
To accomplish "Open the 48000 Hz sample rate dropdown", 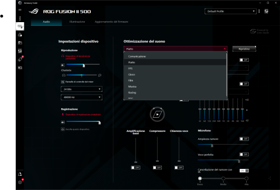I will coord(81,97).
